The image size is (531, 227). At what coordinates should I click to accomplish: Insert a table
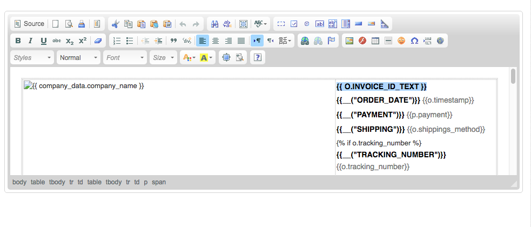[375, 41]
